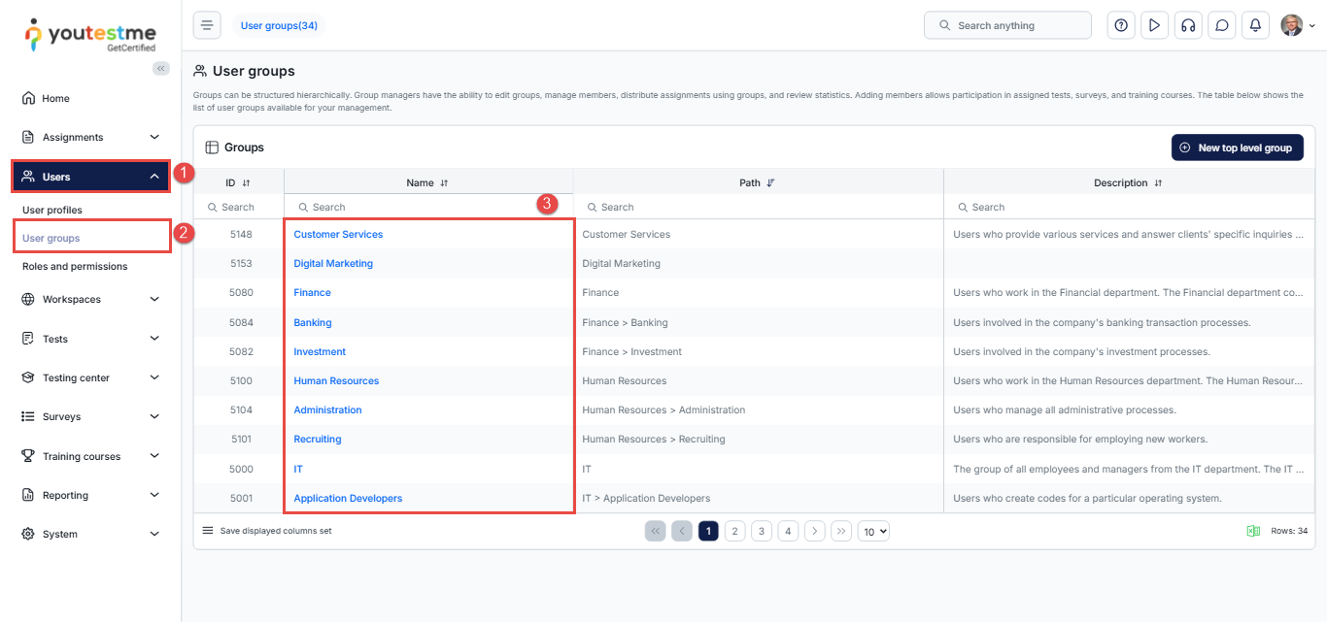
Task: Sort the table by ID column
Action: pyautogui.click(x=246, y=182)
